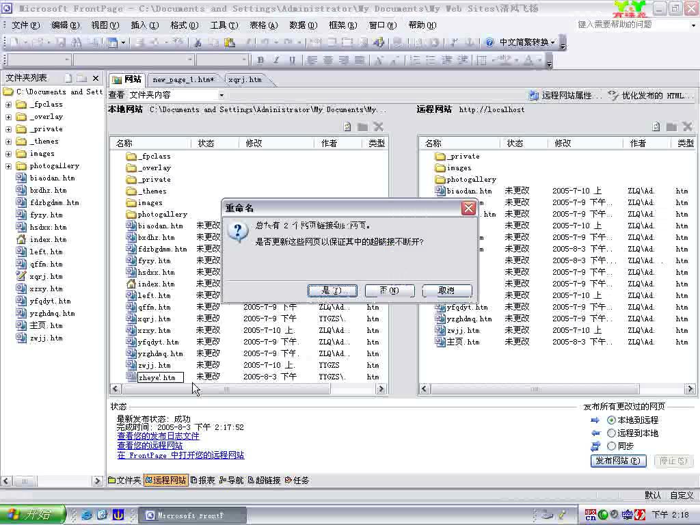Screen dimensions: 700x525
Task: Click the remote-to-local arrow icon
Action: coord(595,433)
